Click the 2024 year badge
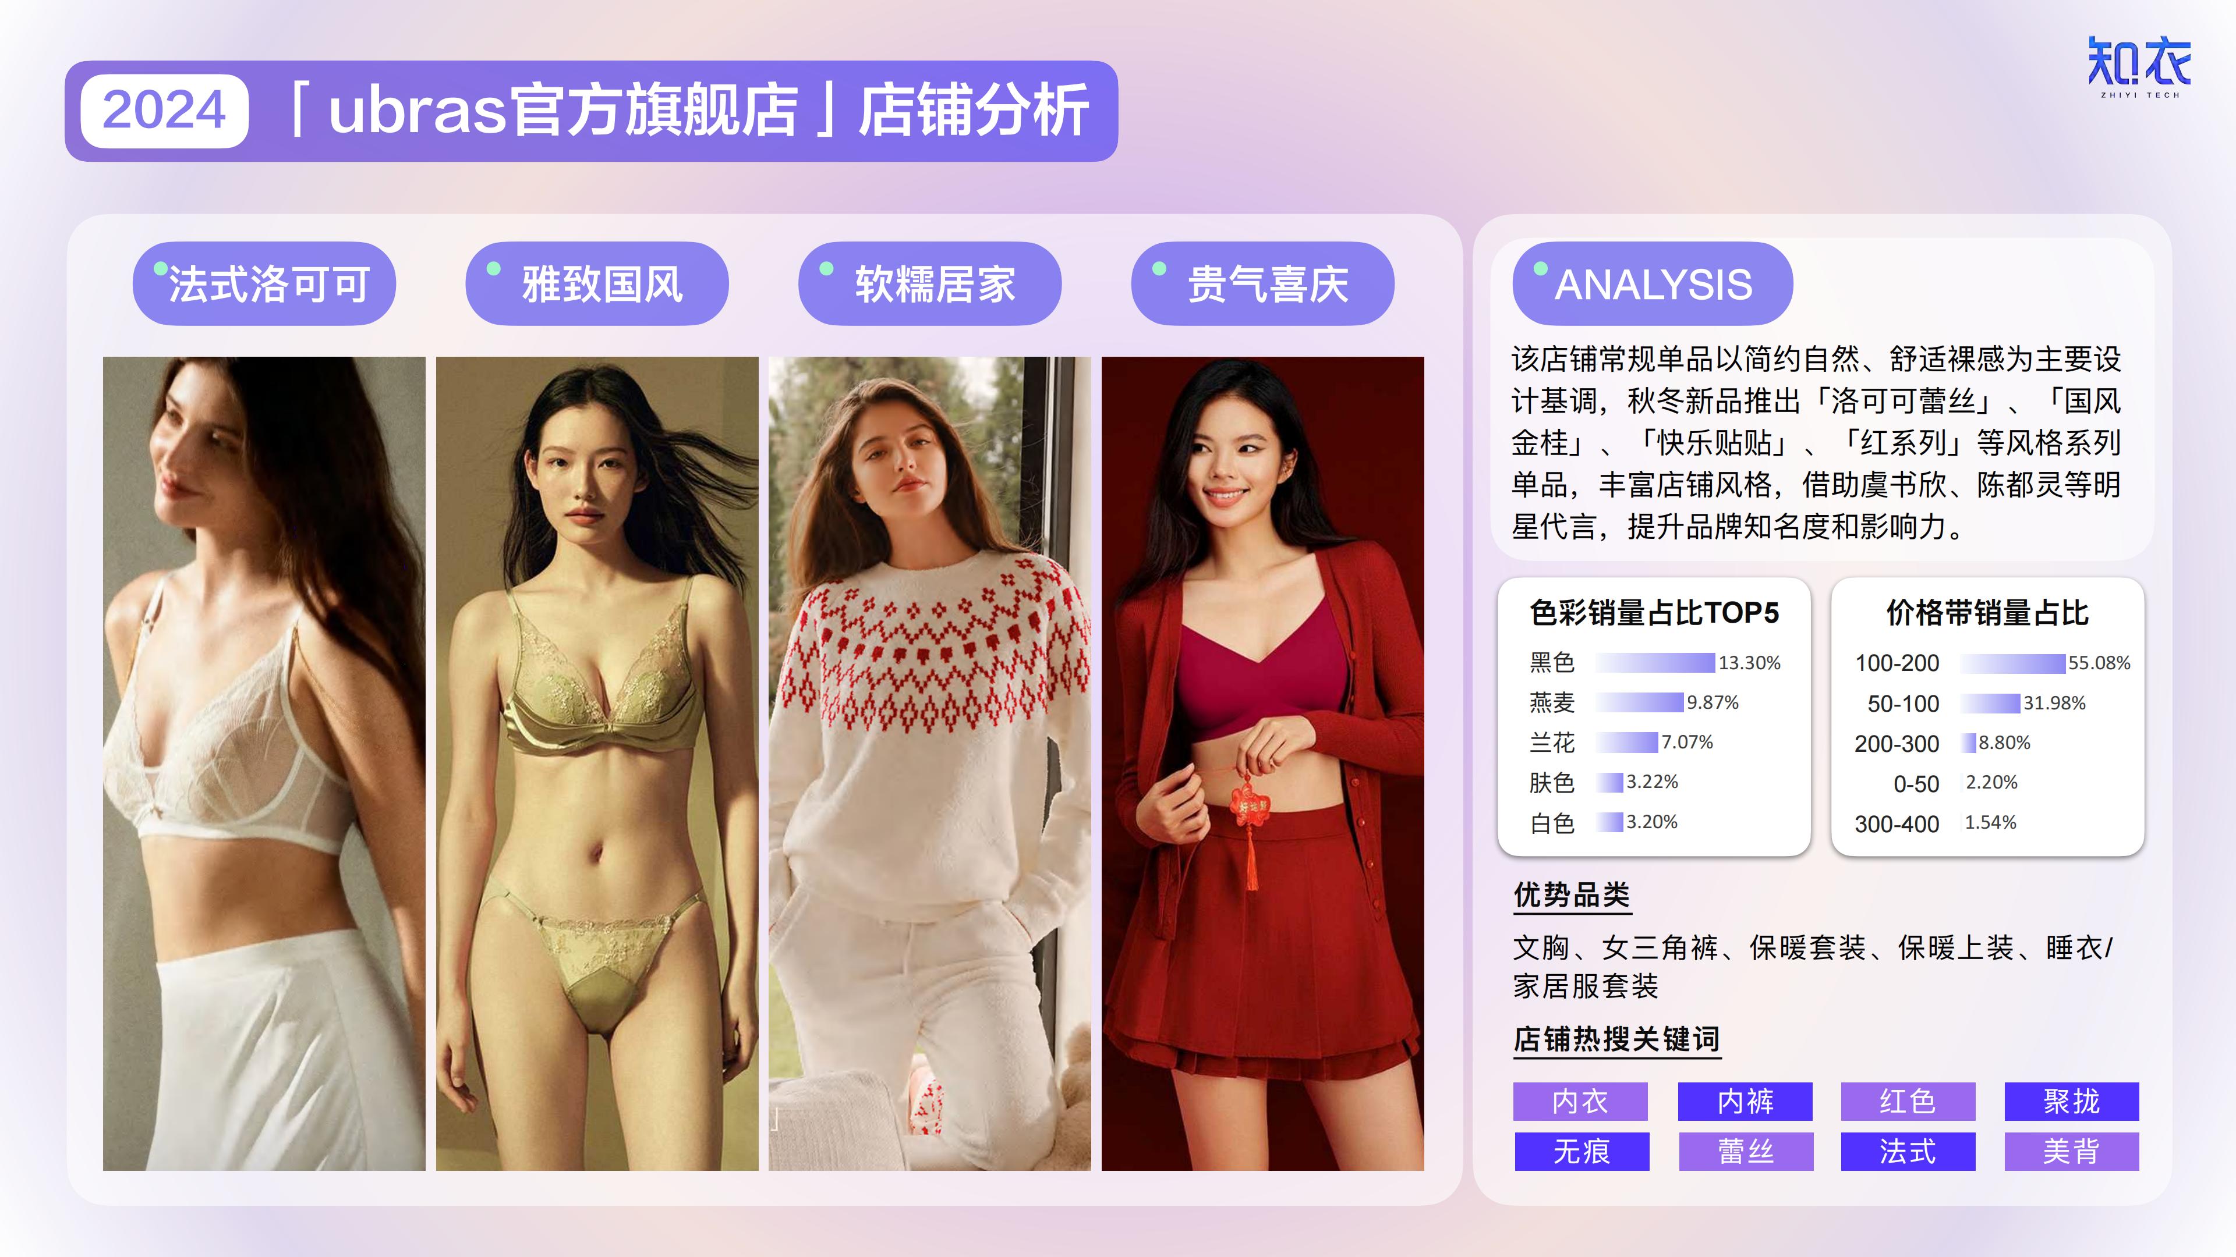This screenshot has width=2236, height=1257. (x=165, y=111)
